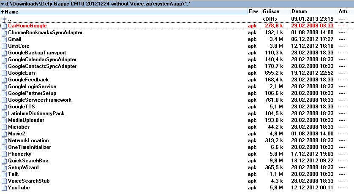The height and width of the screenshot is (194, 354).
Task: Select the LatinImeDictionaryPack file name
Action: point(36,113)
